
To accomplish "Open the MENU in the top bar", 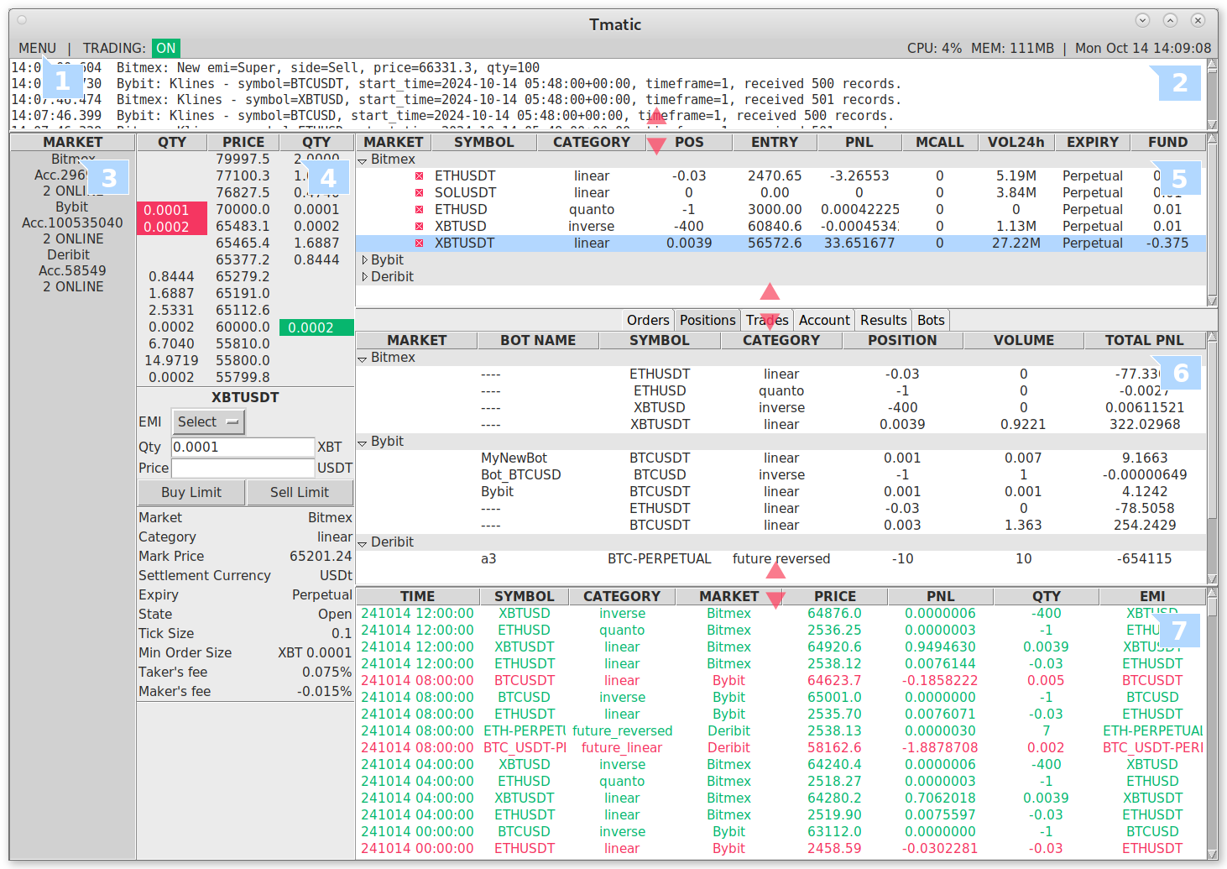I will (x=38, y=48).
